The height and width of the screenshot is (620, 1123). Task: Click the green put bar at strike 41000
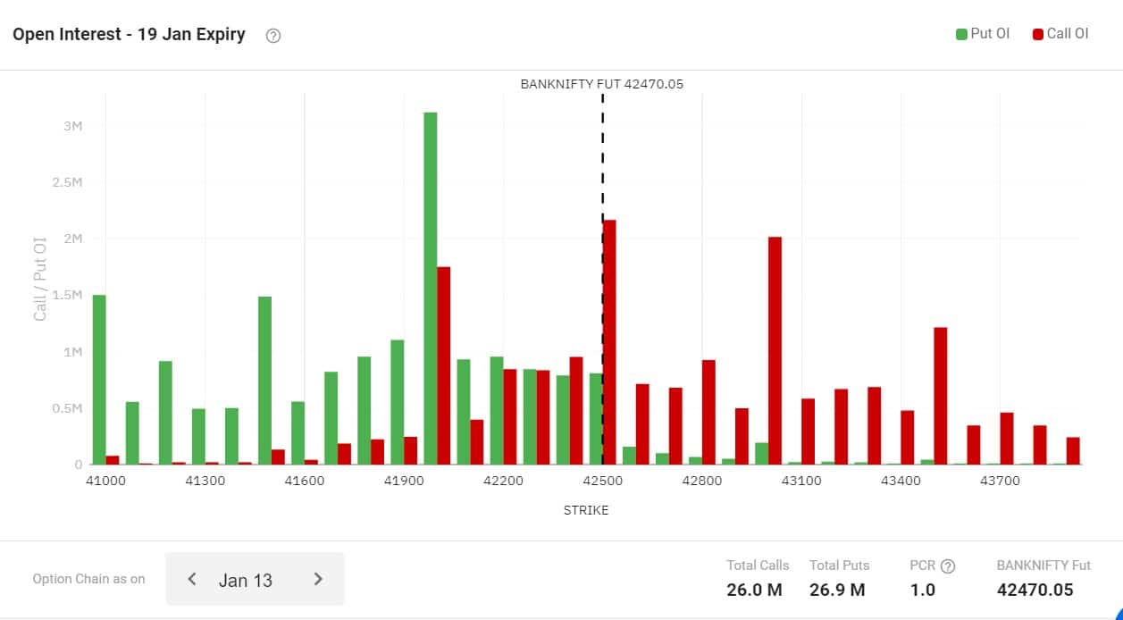(x=99, y=380)
